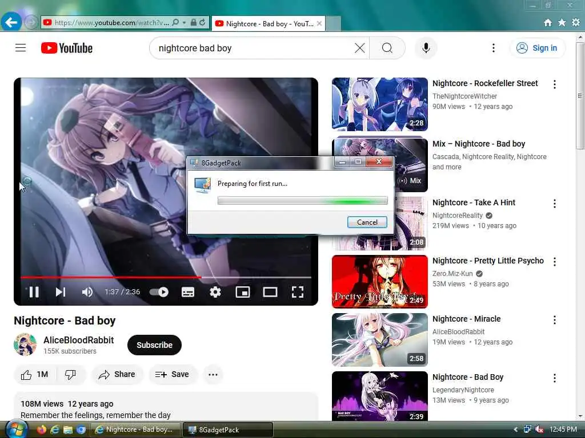This screenshot has height=438, width=585.
Task: Go to browser home page icon
Action: (x=548, y=23)
